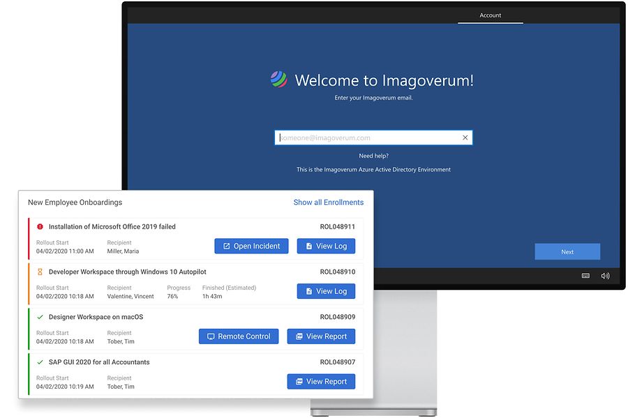Image resolution: width=628 pixels, height=418 pixels.
Task: Open Incident for Microsoft Office 2019 failure
Action: click(251, 246)
